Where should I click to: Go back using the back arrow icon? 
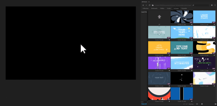coord(143,5)
